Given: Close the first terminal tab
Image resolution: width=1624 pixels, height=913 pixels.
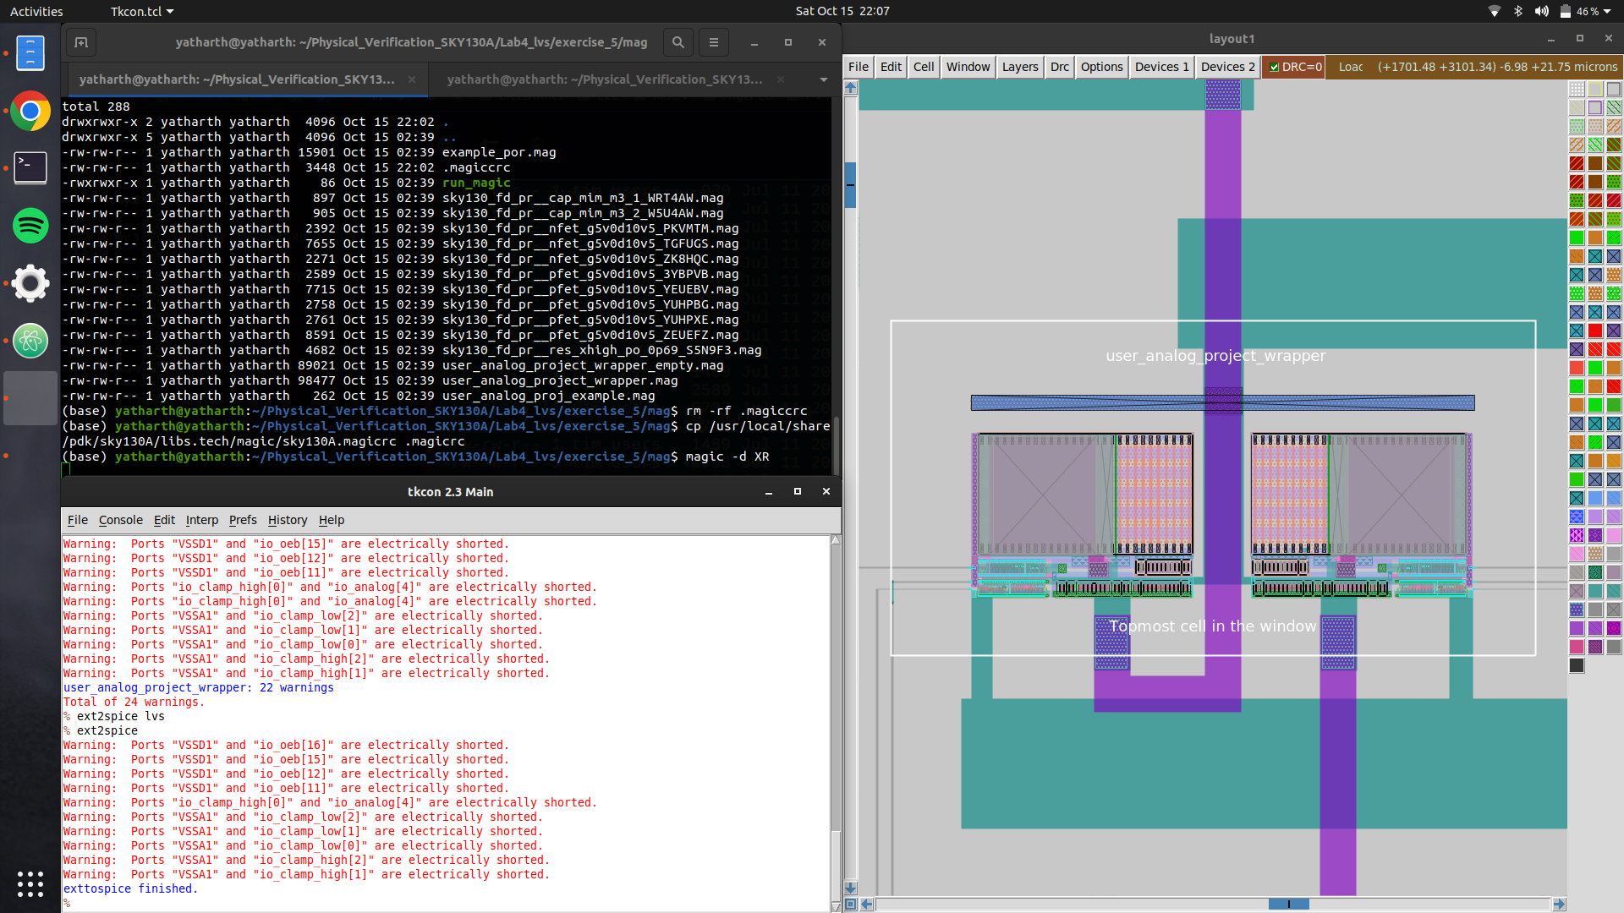Looking at the screenshot, I should click(x=412, y=79).
